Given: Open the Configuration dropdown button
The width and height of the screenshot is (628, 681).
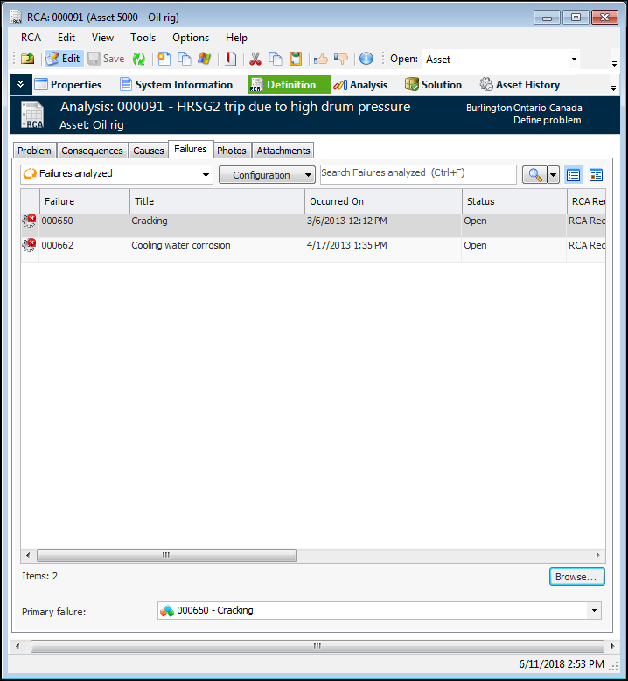Looking at the screenshot, I should (x=267, y=175).
